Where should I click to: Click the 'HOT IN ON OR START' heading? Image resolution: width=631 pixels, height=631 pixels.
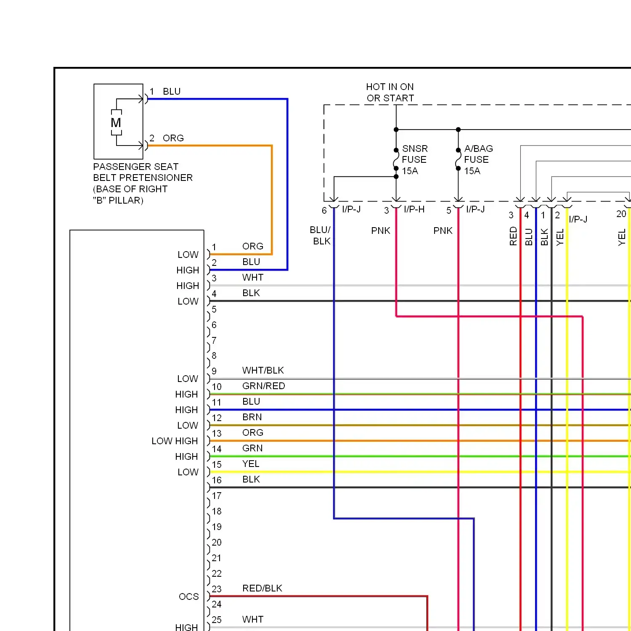(390, 93)
